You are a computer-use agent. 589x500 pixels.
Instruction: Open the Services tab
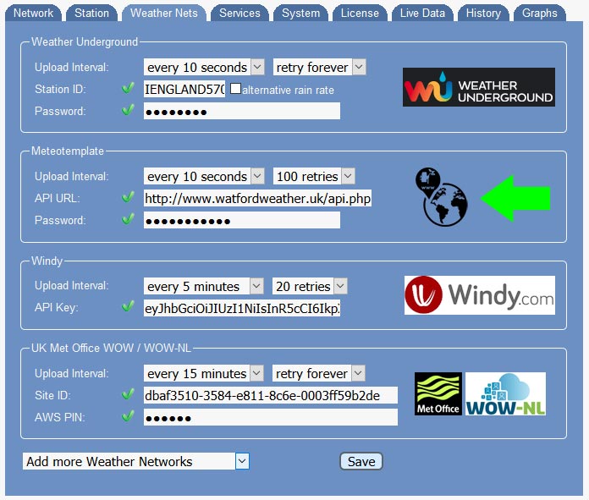click(239, 14)
